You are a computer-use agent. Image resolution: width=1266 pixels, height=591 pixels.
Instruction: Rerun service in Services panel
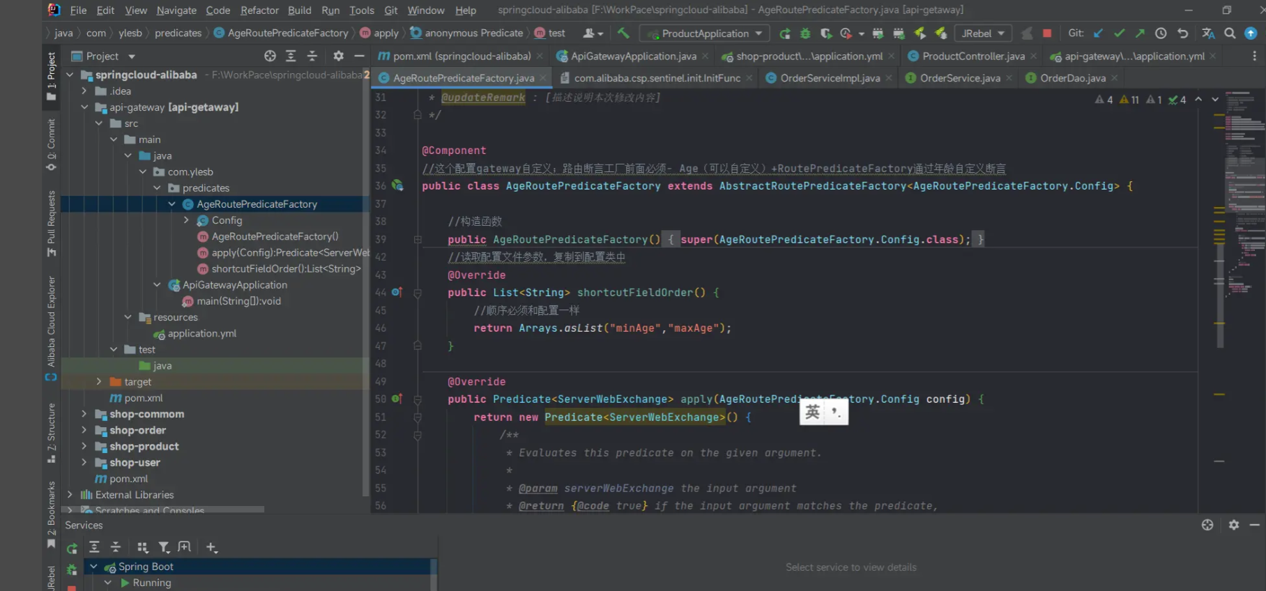[72, 548]
